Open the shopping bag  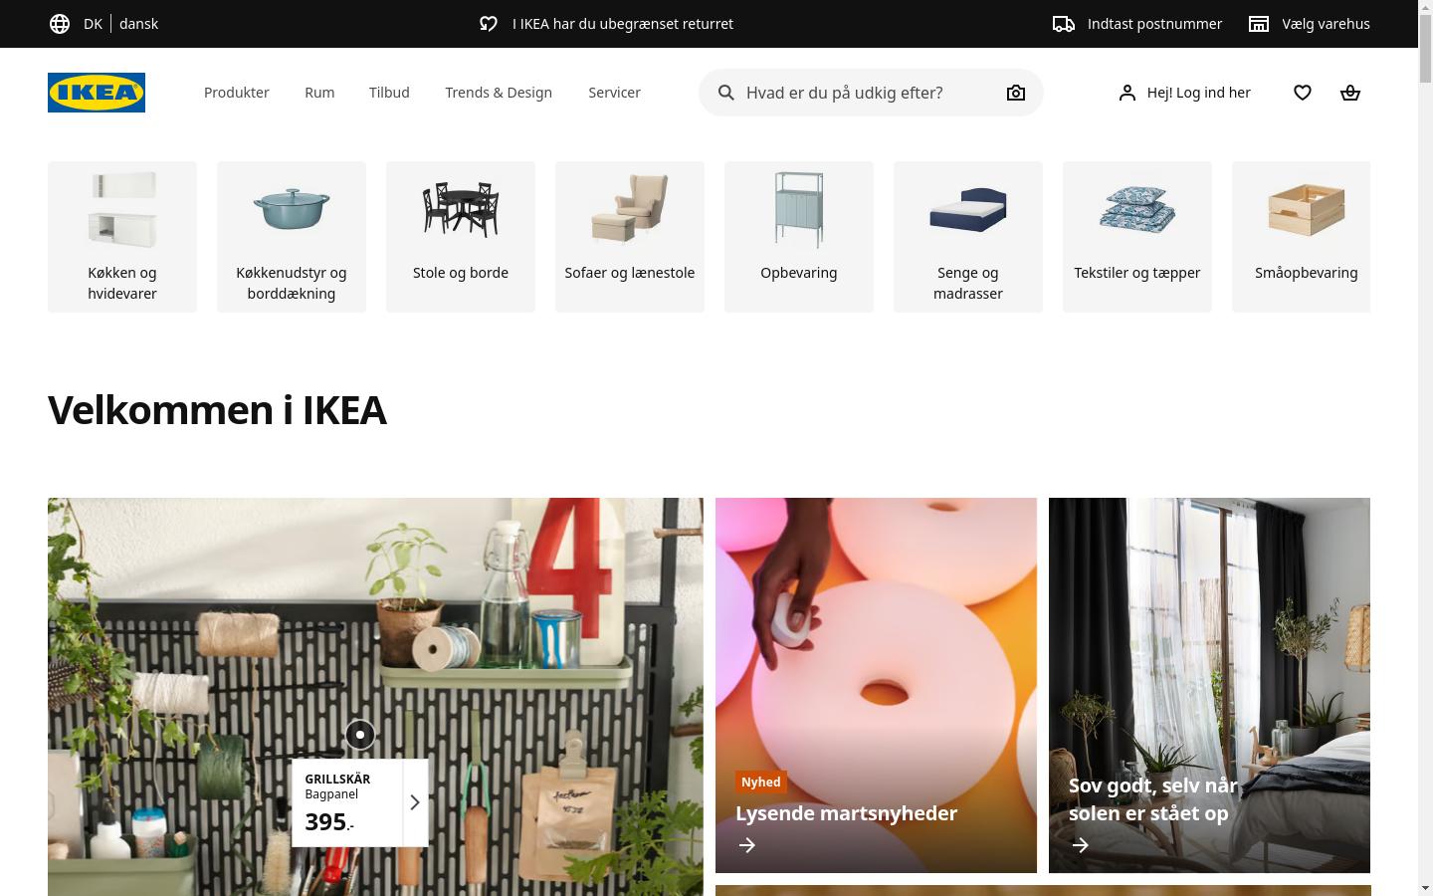coord(1350,93)
